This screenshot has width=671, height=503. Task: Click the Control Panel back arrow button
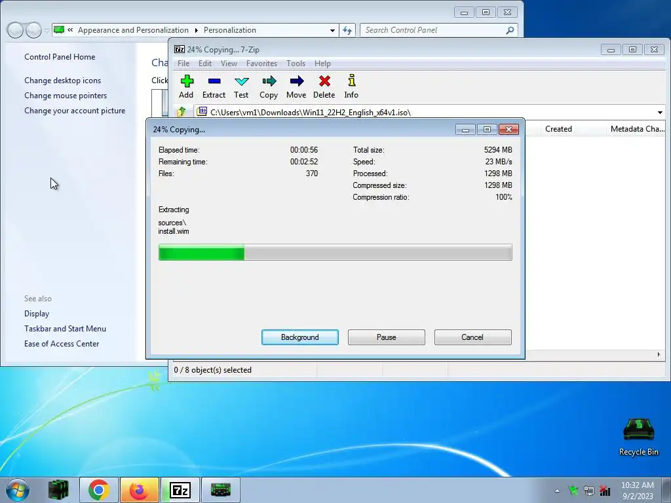pos(14,30)
